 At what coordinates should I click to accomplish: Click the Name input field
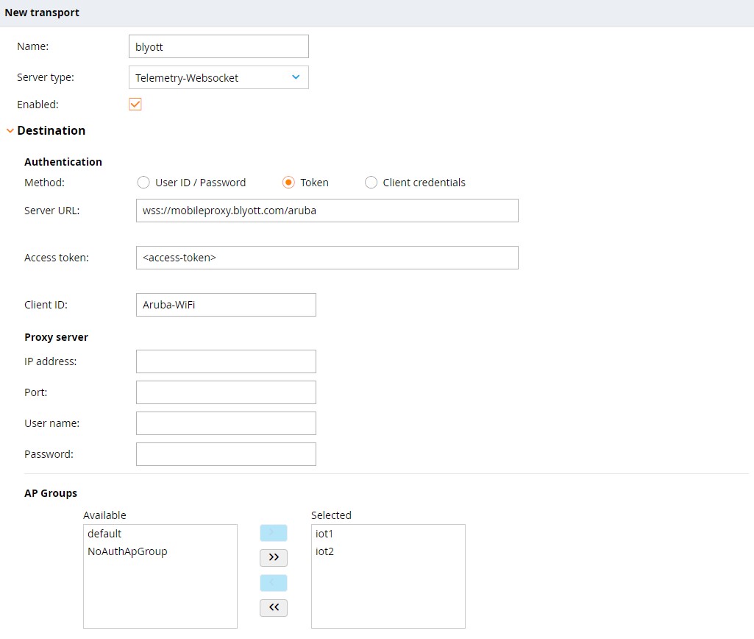(218, 46)
